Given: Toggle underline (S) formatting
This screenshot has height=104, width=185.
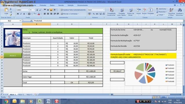Looking at the screenshot, I should [x=24, y=14].
